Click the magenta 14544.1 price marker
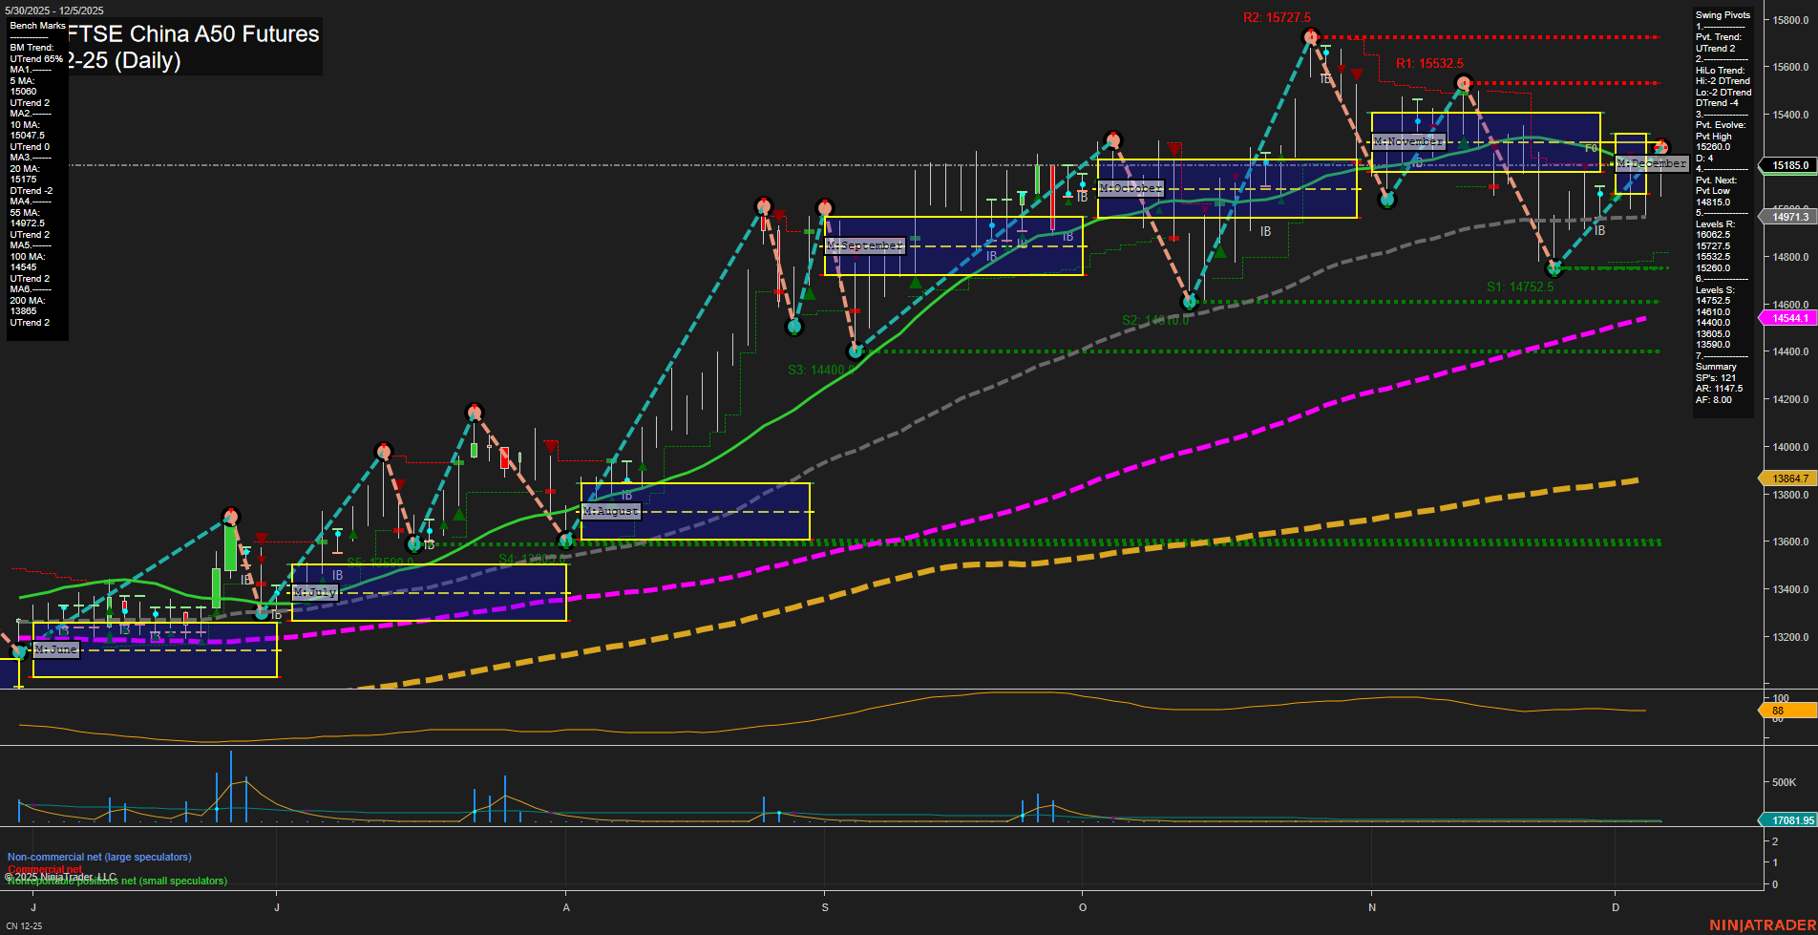 1788,318
